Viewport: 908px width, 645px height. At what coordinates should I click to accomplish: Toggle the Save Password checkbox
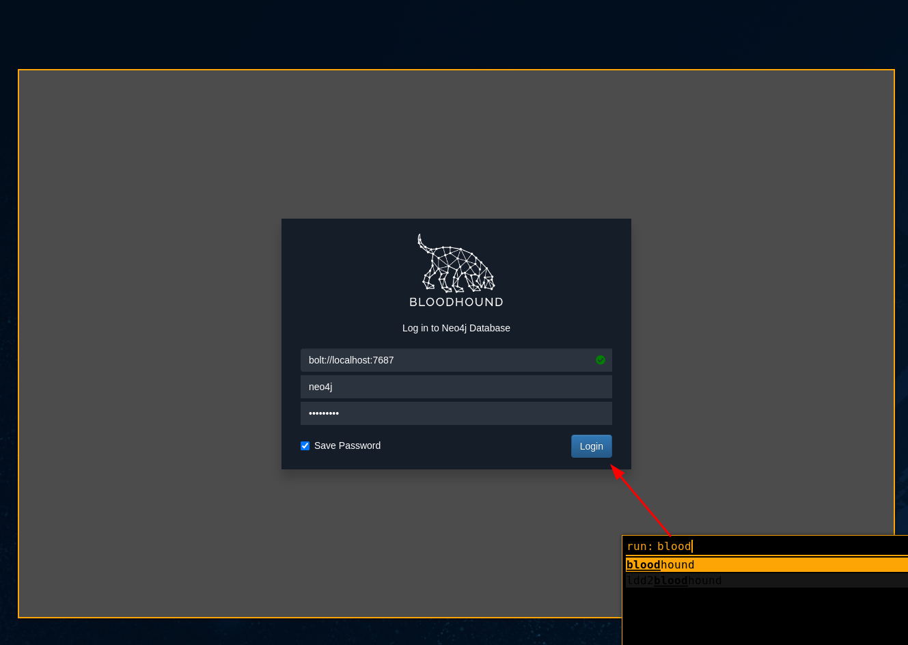tap(305, 445)
